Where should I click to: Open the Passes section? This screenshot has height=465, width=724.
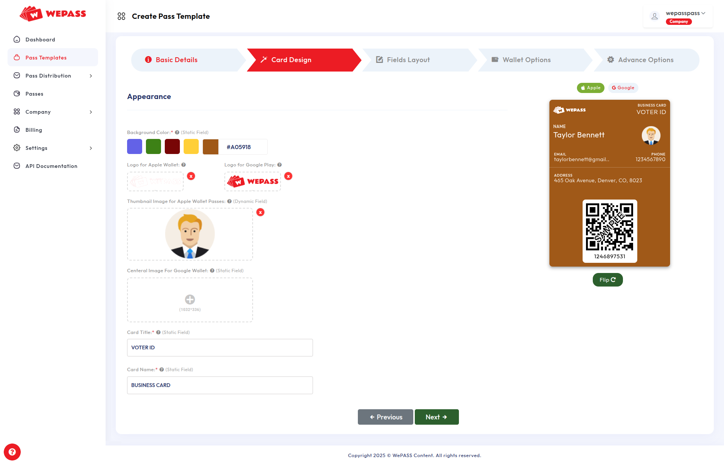point(34,93)
